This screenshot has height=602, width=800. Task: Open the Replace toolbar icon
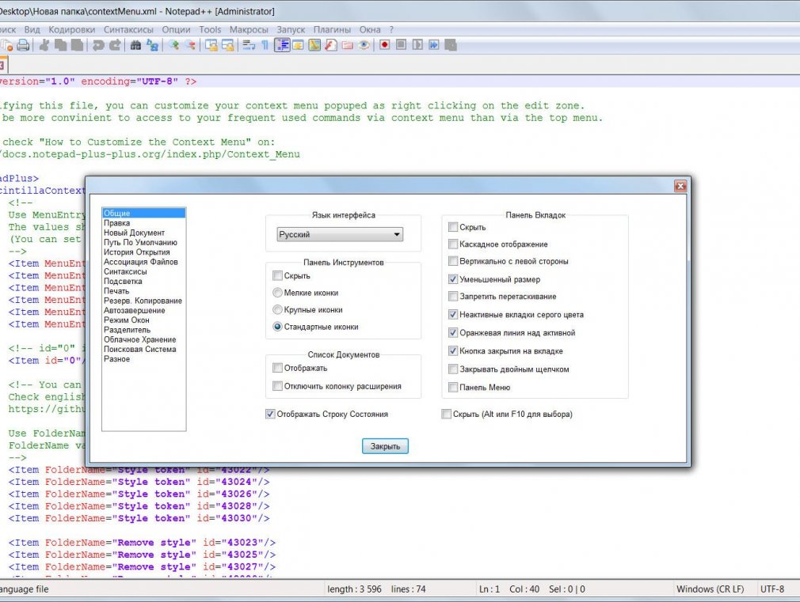click(x=152, y=45)
